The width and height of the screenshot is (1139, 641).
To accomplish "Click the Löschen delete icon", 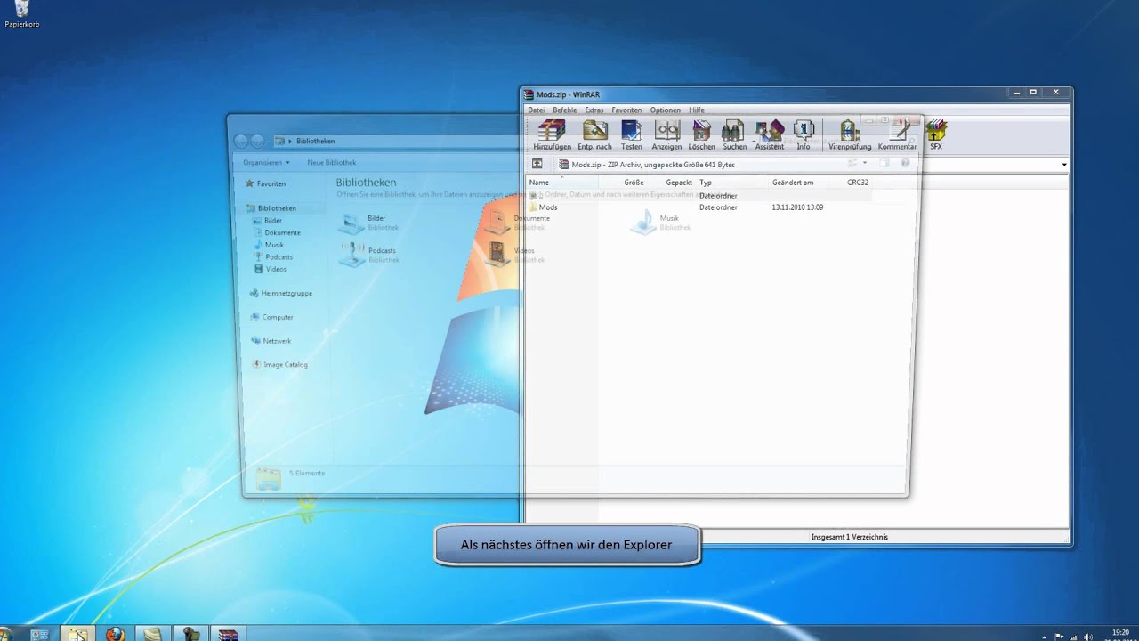I will click(x=701, y=134).
